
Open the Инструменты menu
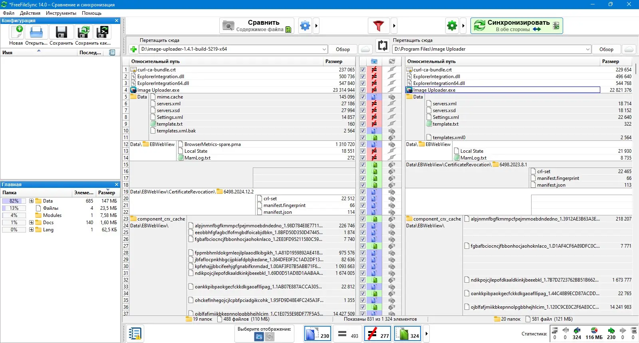coord(61,13)
